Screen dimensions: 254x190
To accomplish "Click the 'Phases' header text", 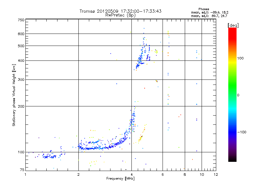I will click(204, 9).
